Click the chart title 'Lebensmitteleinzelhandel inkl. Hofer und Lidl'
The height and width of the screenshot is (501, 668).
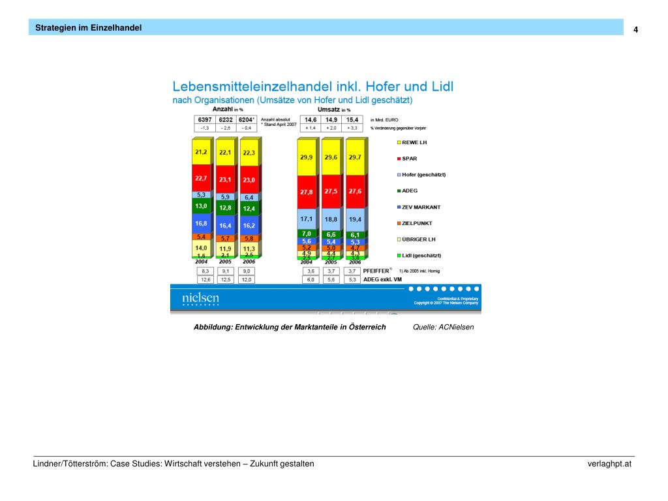coord(312,87)
